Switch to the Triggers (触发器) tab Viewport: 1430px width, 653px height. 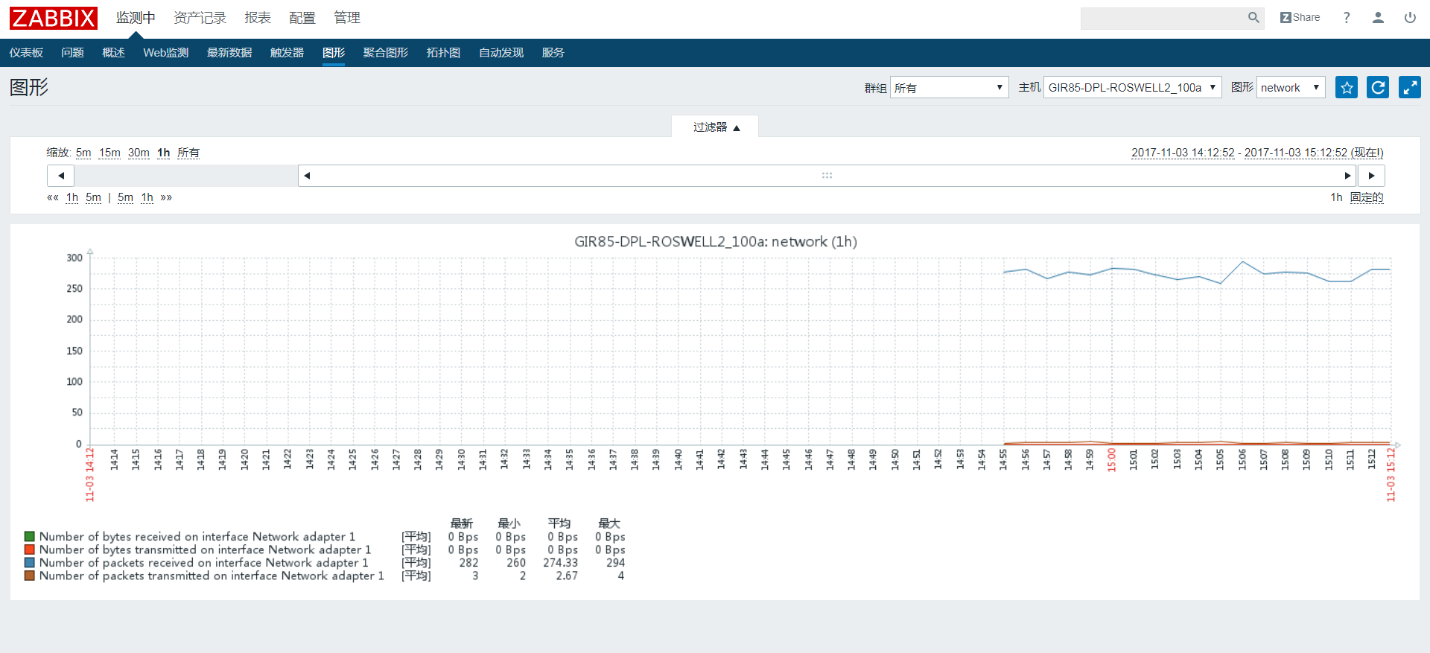(287, 53)
